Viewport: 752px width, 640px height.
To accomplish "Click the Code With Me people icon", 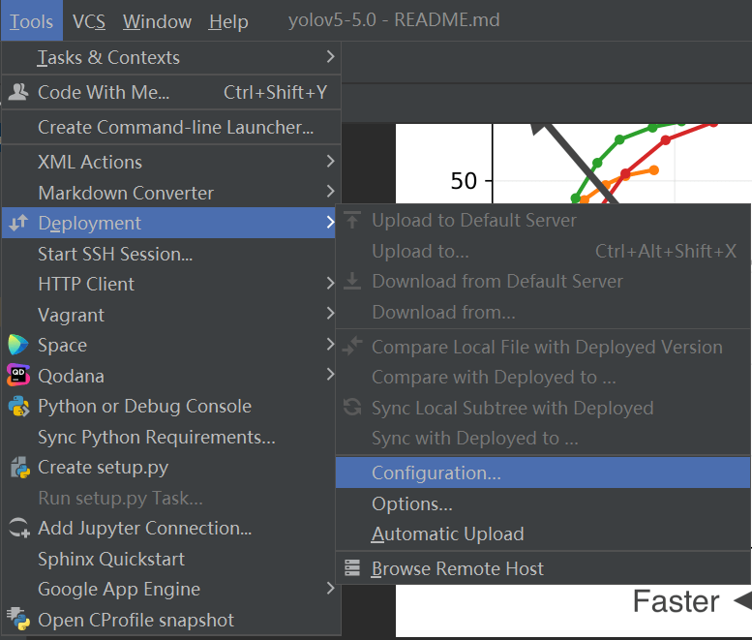I will 18,92.
